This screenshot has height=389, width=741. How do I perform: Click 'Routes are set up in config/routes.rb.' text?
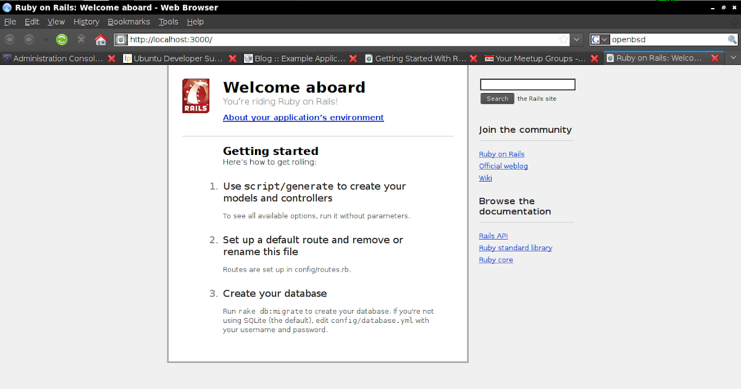tap(287, 270)
